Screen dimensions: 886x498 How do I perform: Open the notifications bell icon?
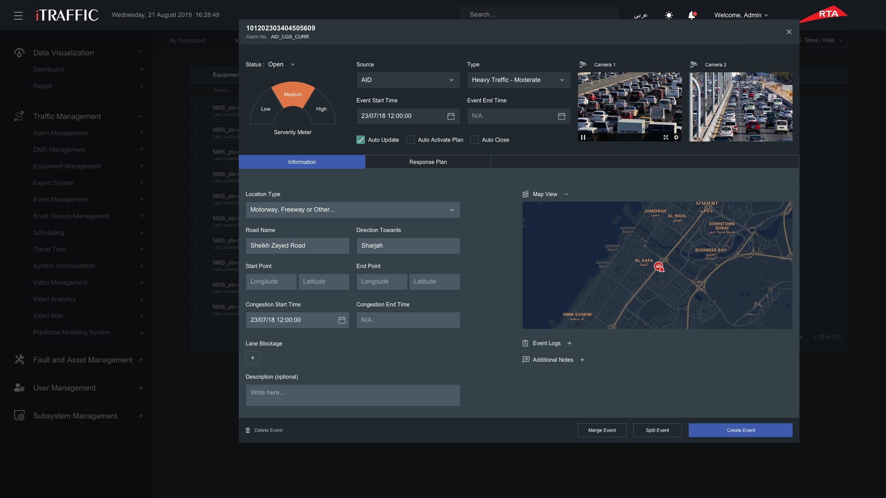tap(692, 15)
